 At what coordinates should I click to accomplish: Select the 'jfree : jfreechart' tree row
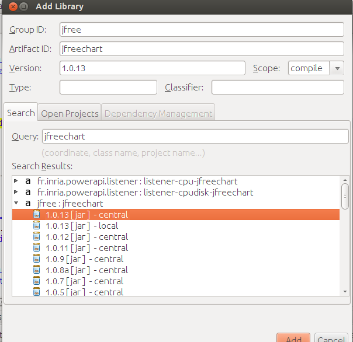click(176, 204)
